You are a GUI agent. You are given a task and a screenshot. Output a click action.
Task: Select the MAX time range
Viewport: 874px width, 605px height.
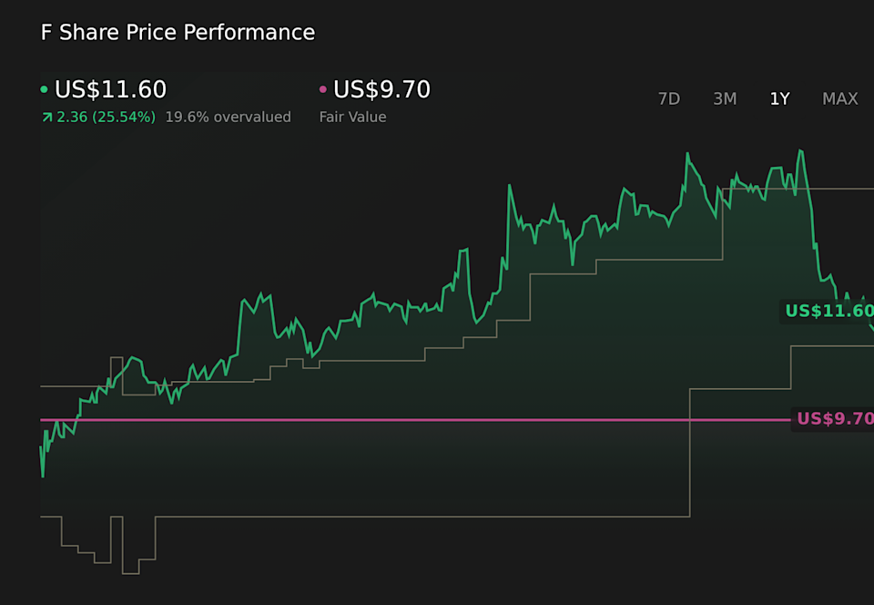point(839,98)
